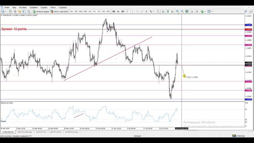Select the trendline drawing tool
The height and width of the screenshot is (143, 254).
coord(142,12)
